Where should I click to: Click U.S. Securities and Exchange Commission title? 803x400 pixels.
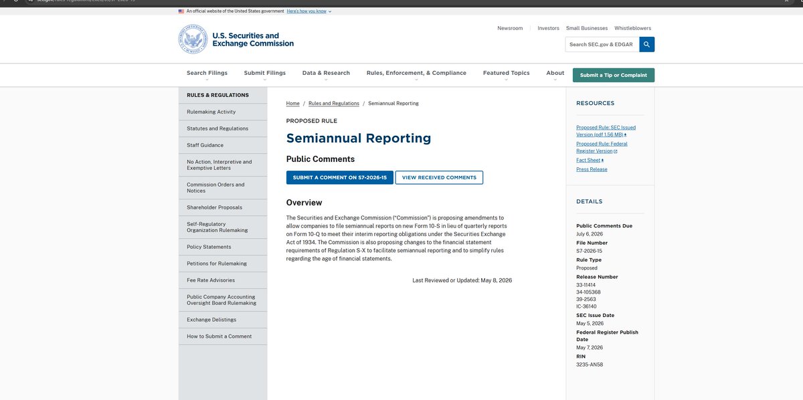[253, 39]
